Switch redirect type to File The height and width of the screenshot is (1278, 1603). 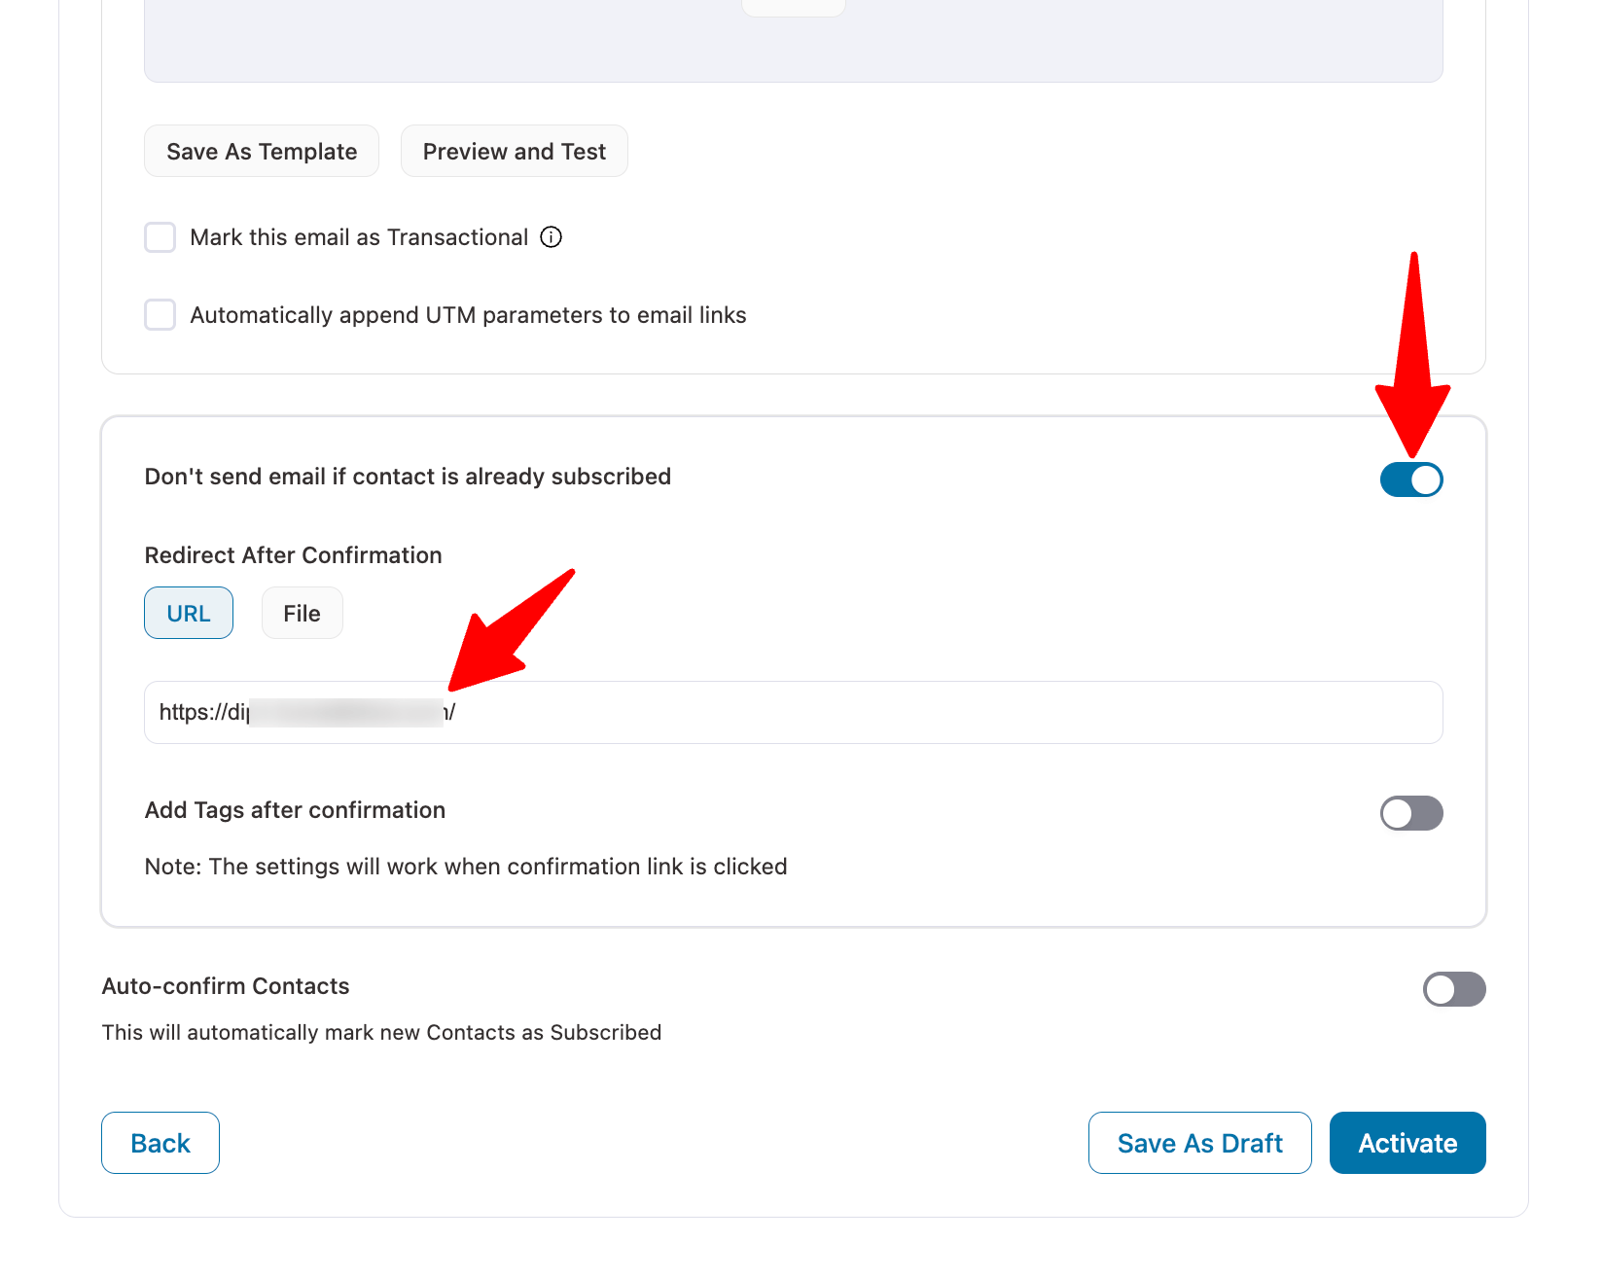point(302,613)
